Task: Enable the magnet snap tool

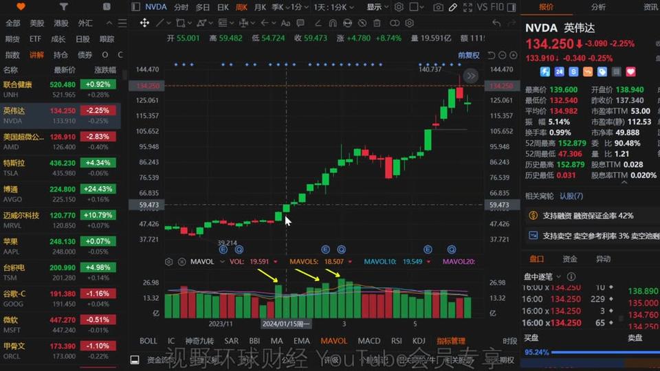Action: (x=333, y=23)
